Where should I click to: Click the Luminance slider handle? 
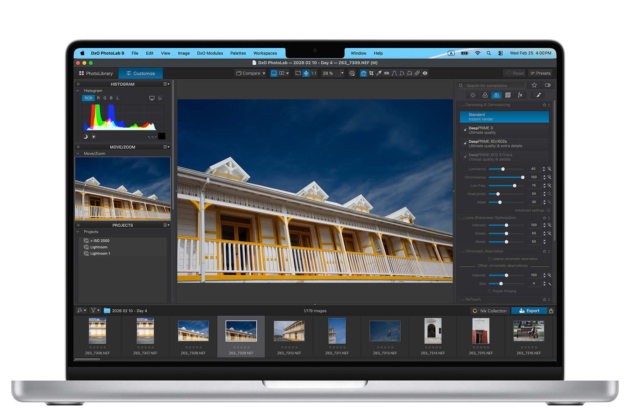tap(503, 169)
